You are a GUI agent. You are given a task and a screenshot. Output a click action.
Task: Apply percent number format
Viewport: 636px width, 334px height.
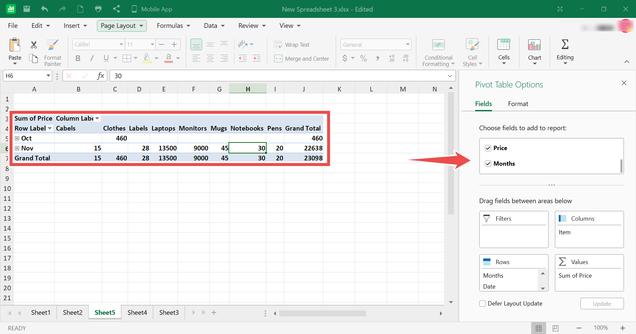[x=363, y=58]
